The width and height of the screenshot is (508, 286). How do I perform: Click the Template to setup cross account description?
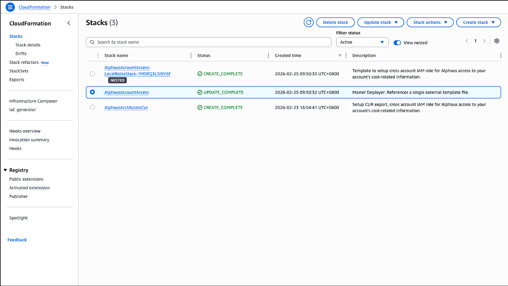point(419,74)
